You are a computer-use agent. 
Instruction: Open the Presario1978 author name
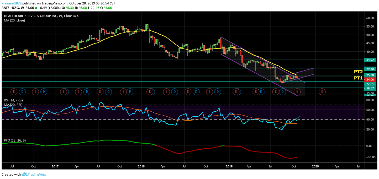[x=11, y=3]
